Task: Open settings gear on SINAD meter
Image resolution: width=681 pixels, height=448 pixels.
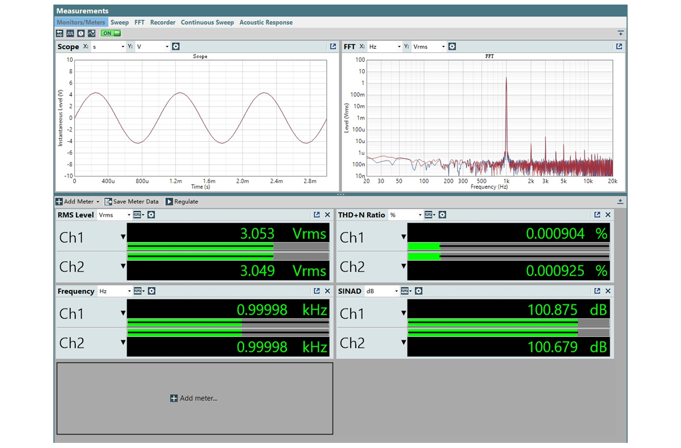Action: click(418, 291)
